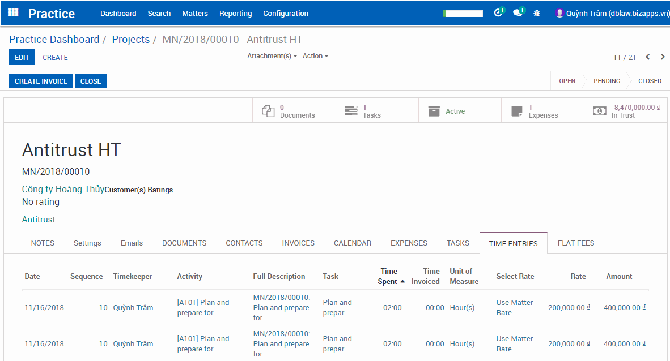Click the Create Invoice button
Screen dimensions: 670x361
[x=41, y=81]
